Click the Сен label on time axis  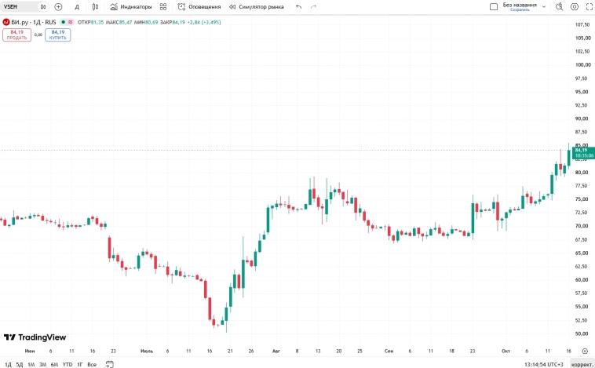coord(389,351)
